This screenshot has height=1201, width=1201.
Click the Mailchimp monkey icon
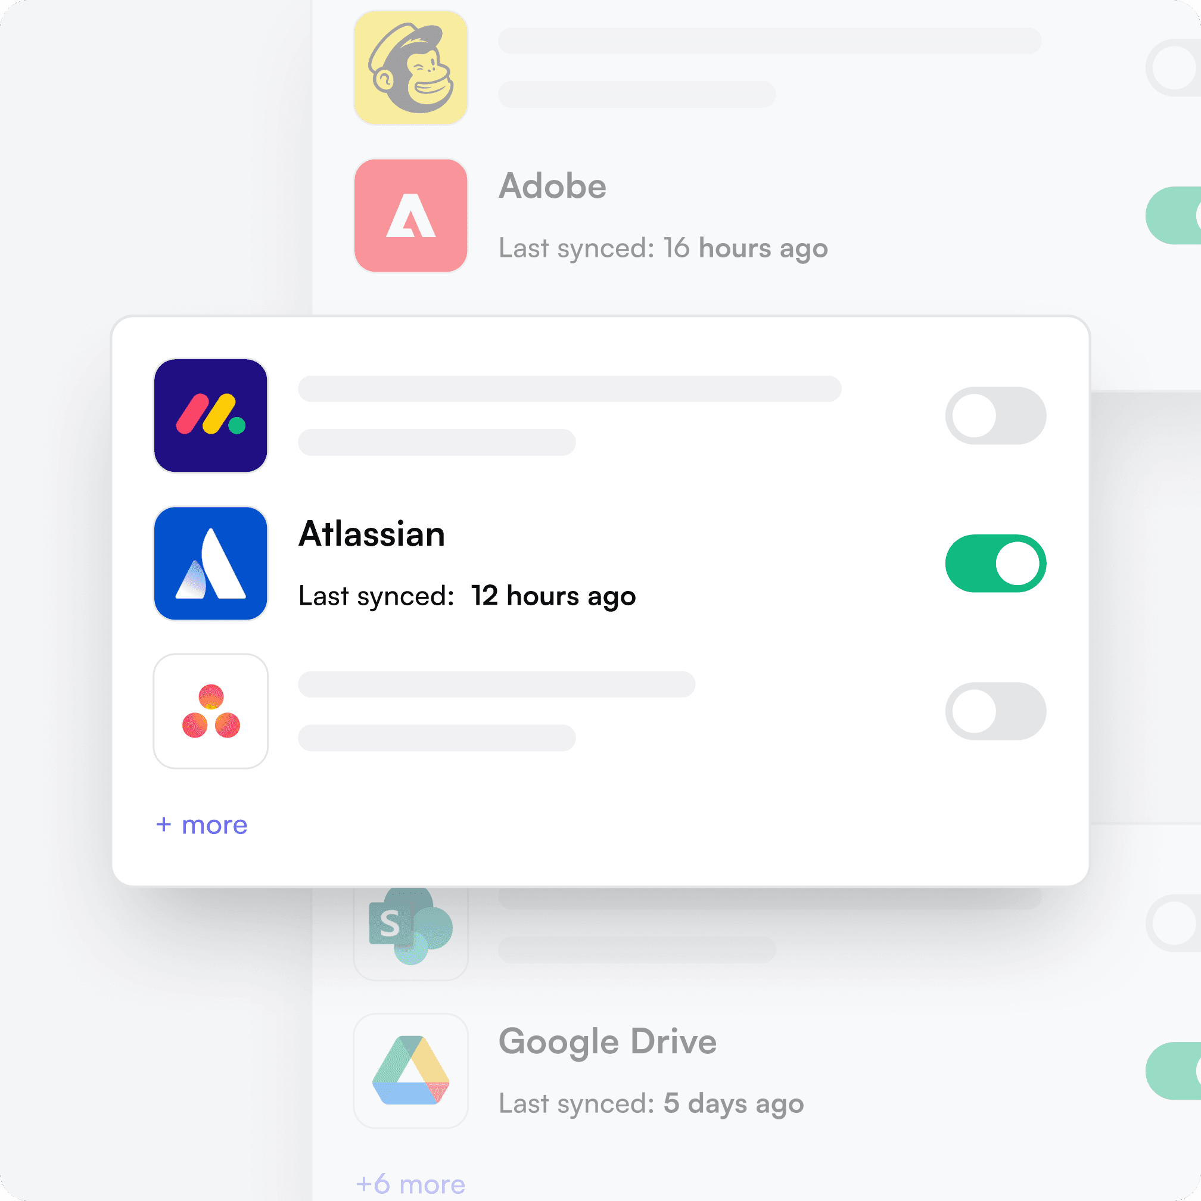click(410, 67)
